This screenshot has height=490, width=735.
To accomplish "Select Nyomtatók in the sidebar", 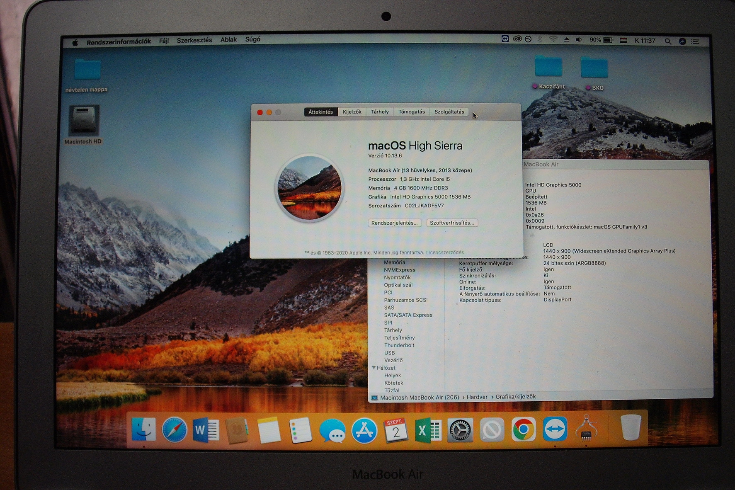I will (397, 277).
